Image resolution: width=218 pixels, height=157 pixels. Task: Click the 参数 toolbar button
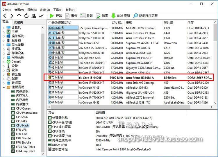pos(87,16)
